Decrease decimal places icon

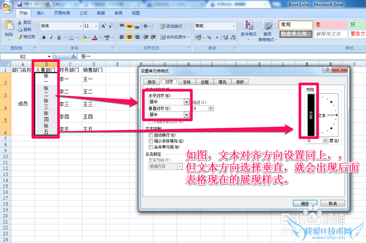233,37
